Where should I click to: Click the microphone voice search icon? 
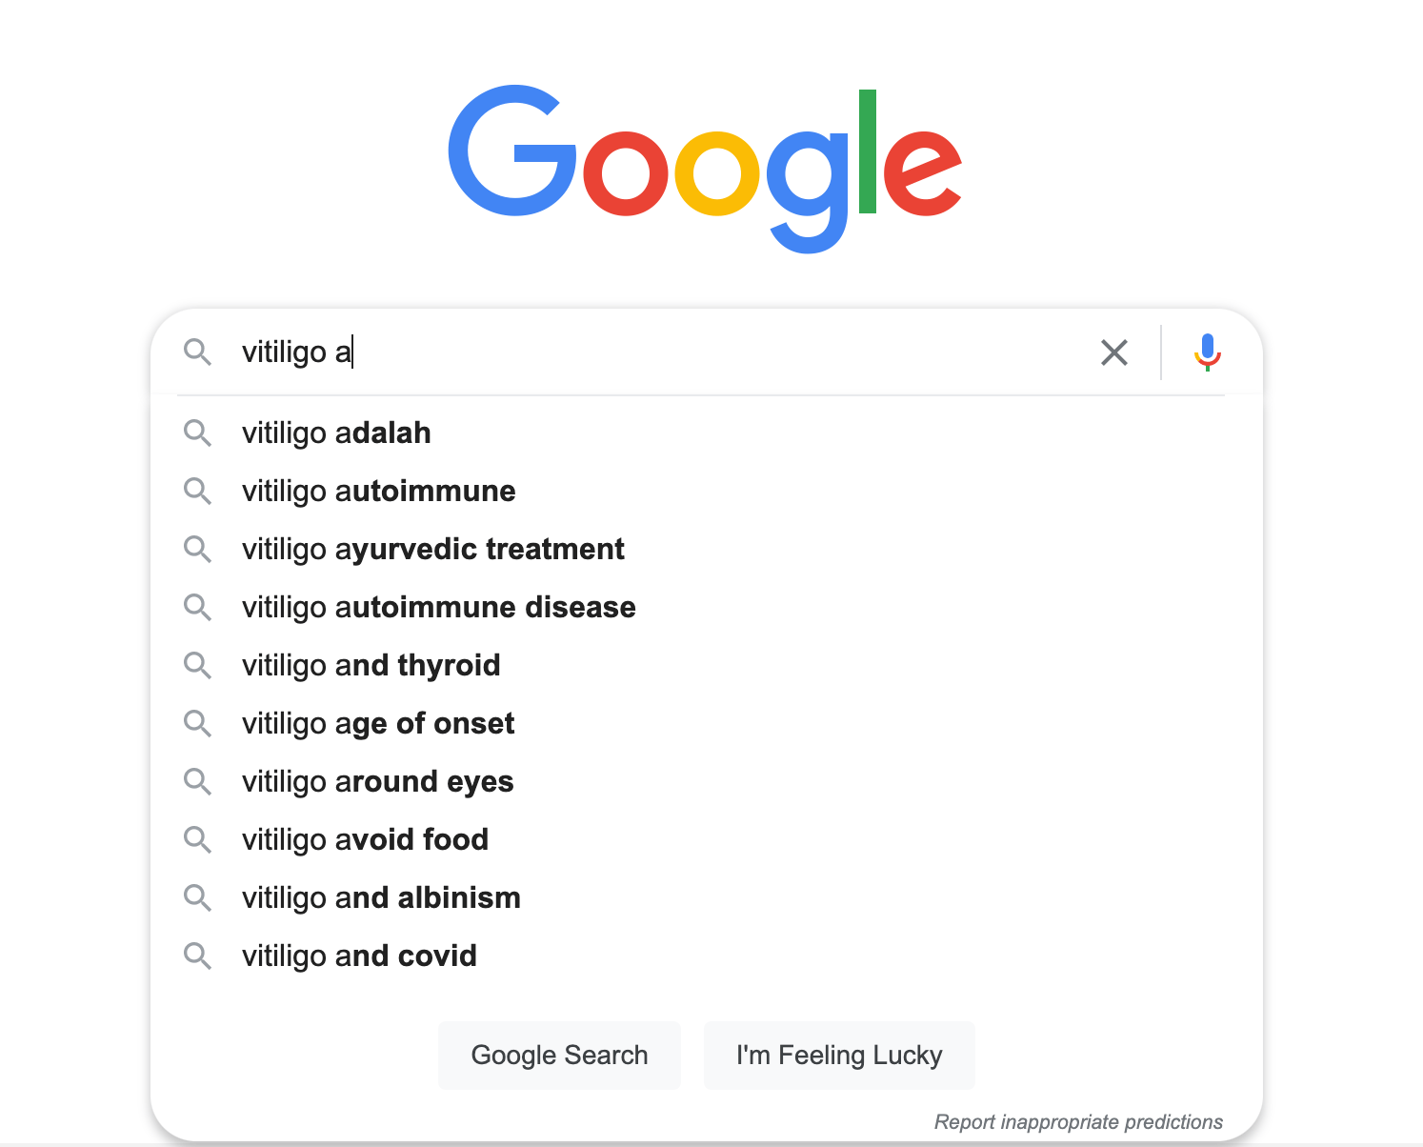(x=1207, y=352)
